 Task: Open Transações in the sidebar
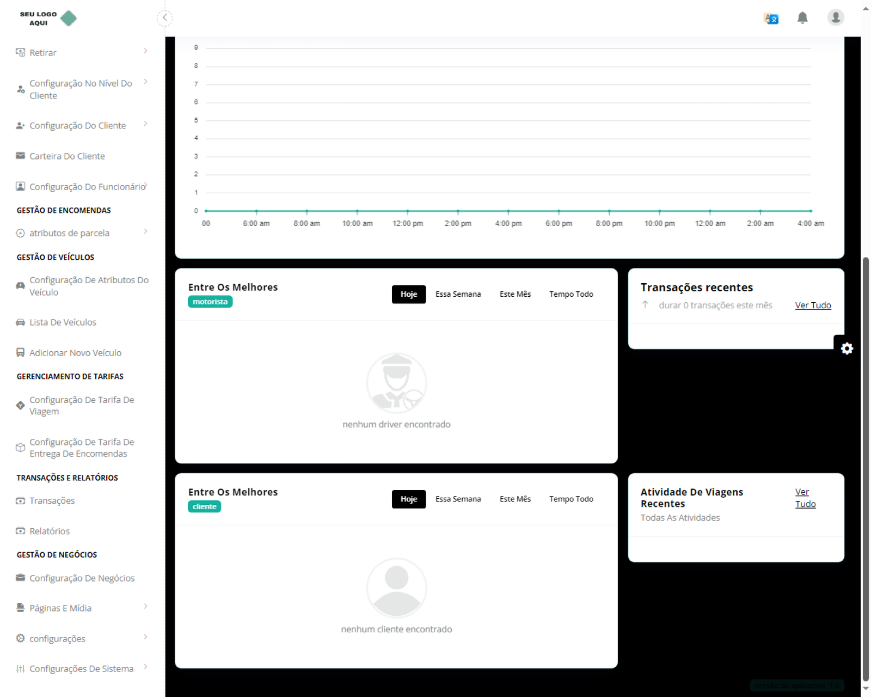click(x=52, y=500)
